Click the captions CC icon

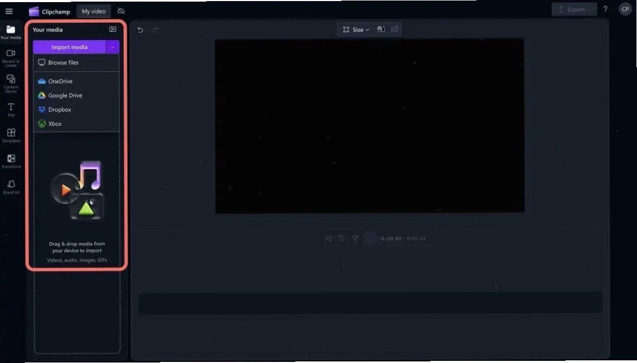click(395, 30)
